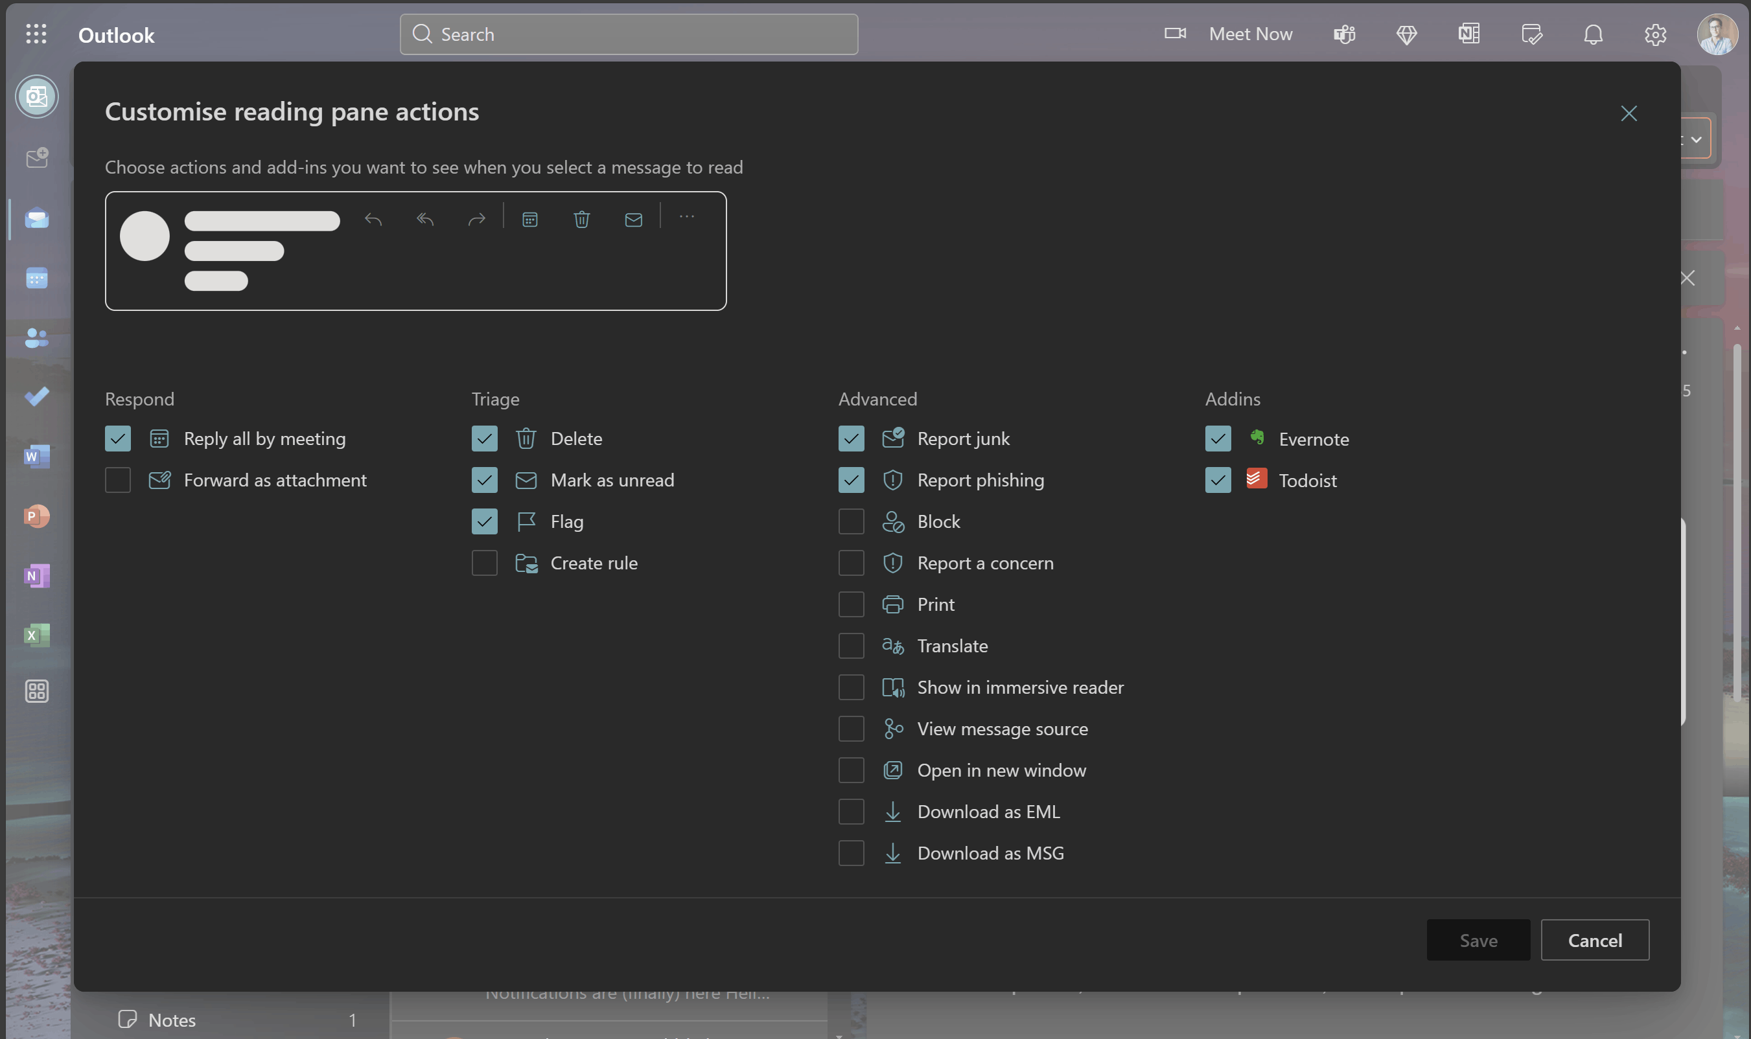Viewport: 1751px width, 1039px height.
Task: Open Word from the left sidebar
Action: coord(36,456)
